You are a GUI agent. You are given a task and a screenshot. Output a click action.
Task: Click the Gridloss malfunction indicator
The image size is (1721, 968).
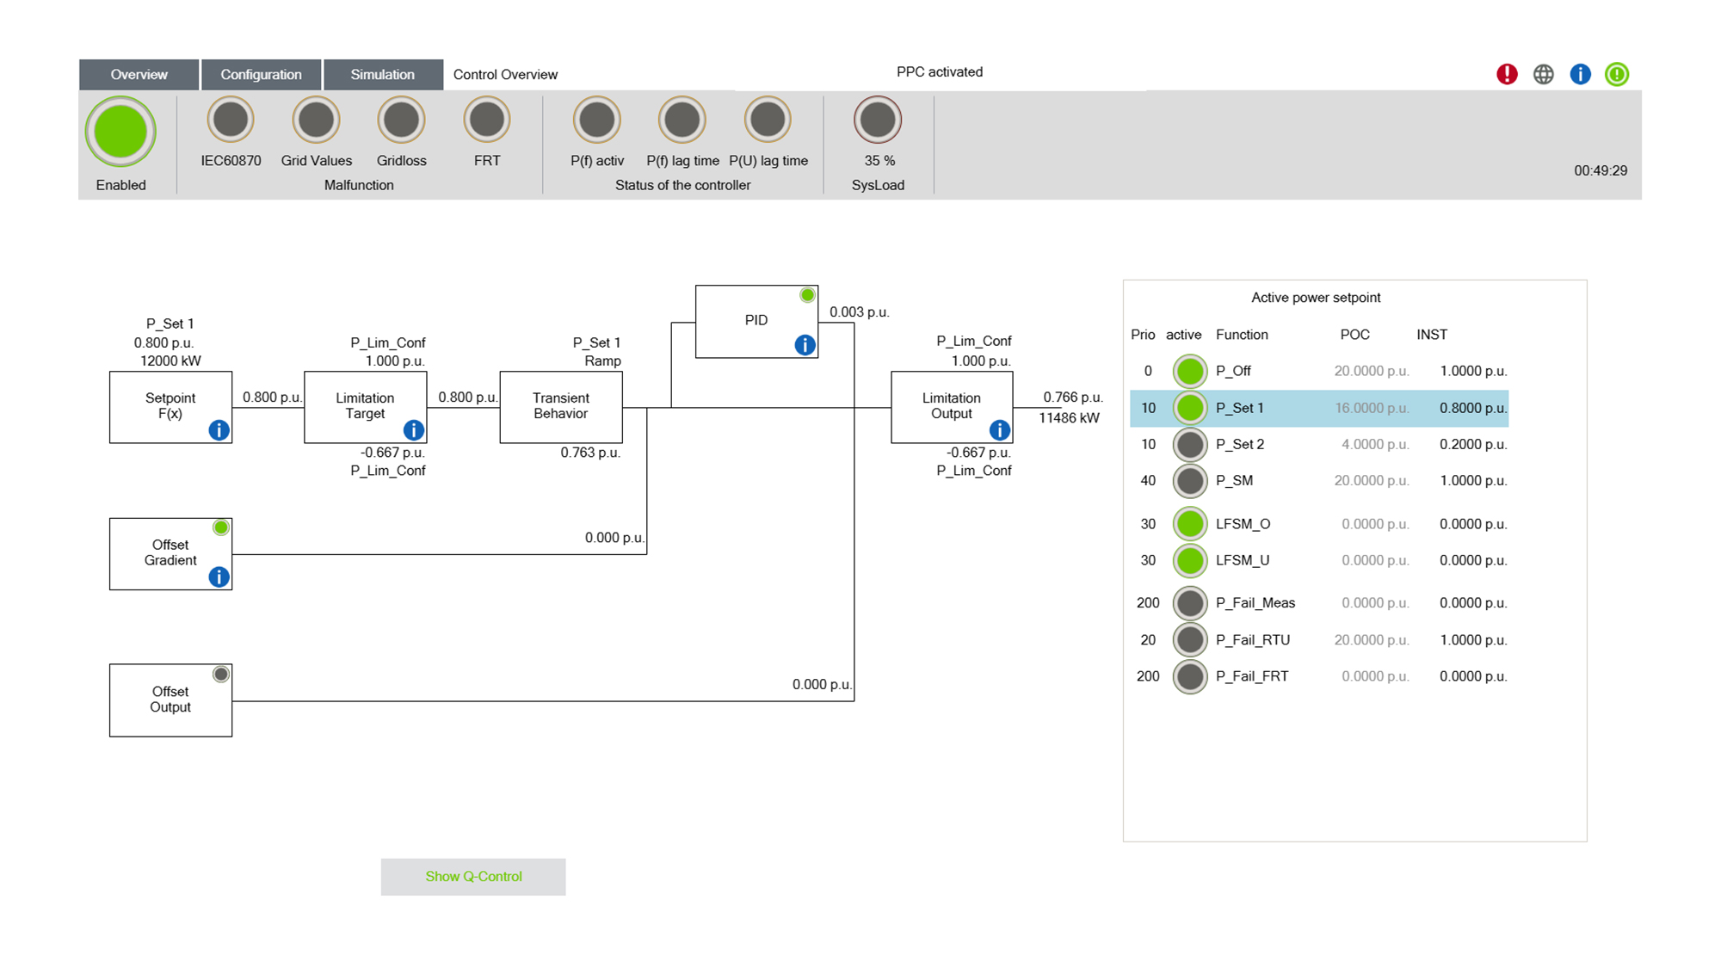click(401, 120)
